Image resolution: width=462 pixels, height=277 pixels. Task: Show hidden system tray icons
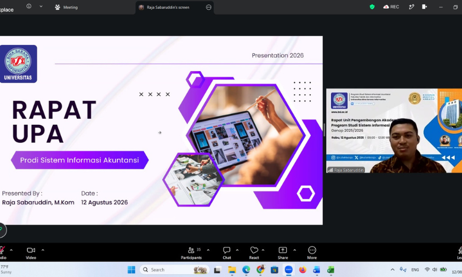pyautogui.click(x=392, y=270)
